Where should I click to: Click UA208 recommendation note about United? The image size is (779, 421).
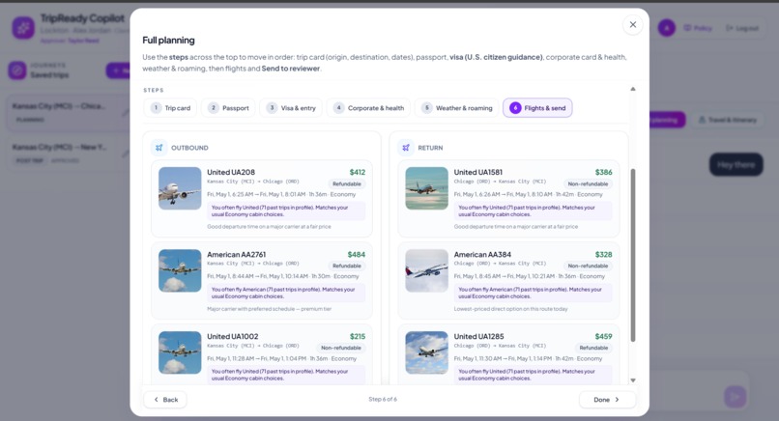(287, 211)
